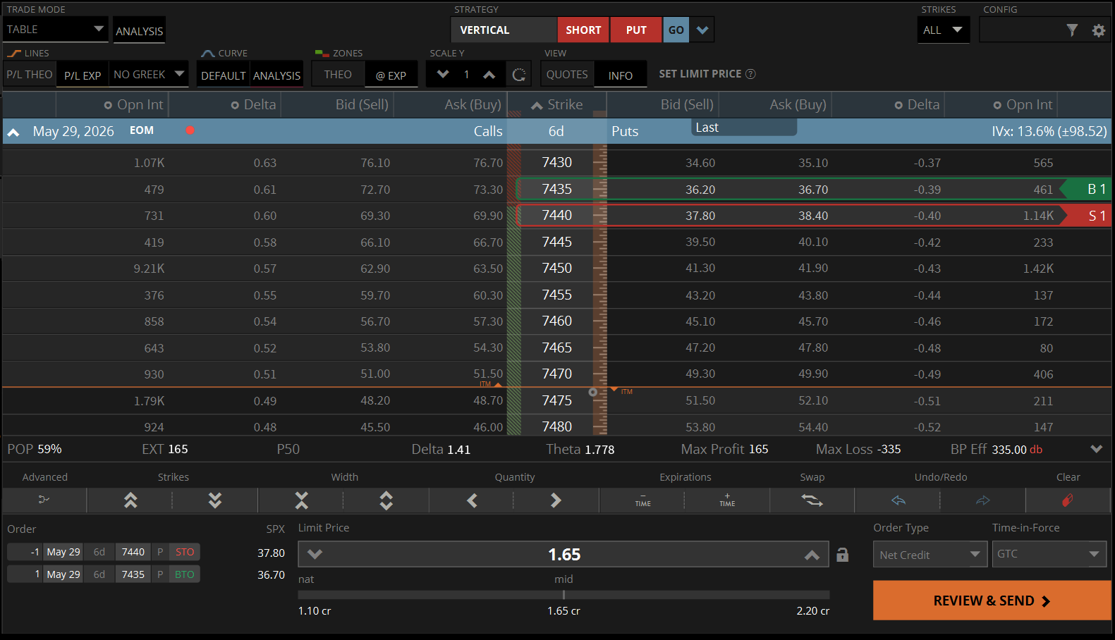Increase quantity with right arrow

(556, 500)
